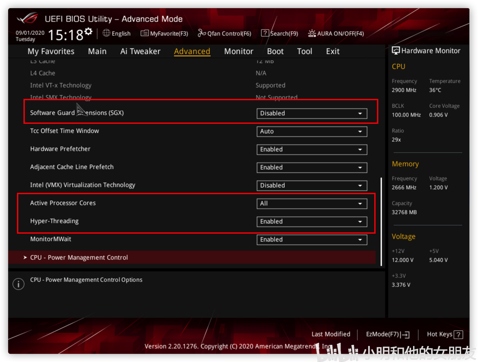
Task: Click the 09/01/2020 date text
Action: pos(30,32)
